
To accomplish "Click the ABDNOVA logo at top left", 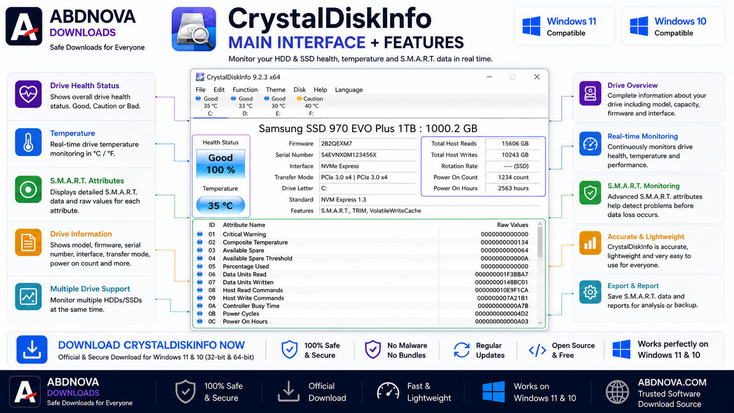I will [24, 27].
